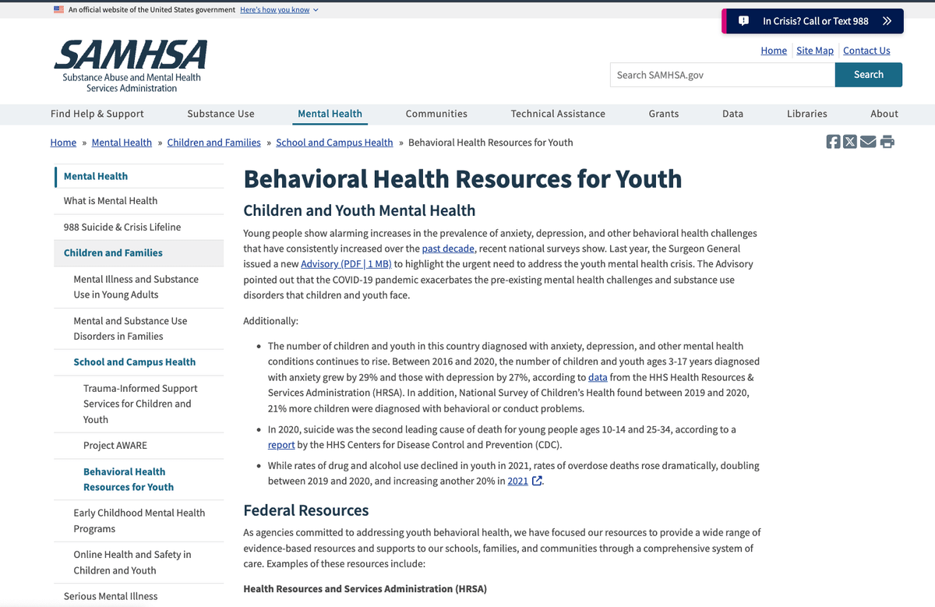
Task: Click inside the Search SAMHSA.gov field
Action: click(722, 75)
